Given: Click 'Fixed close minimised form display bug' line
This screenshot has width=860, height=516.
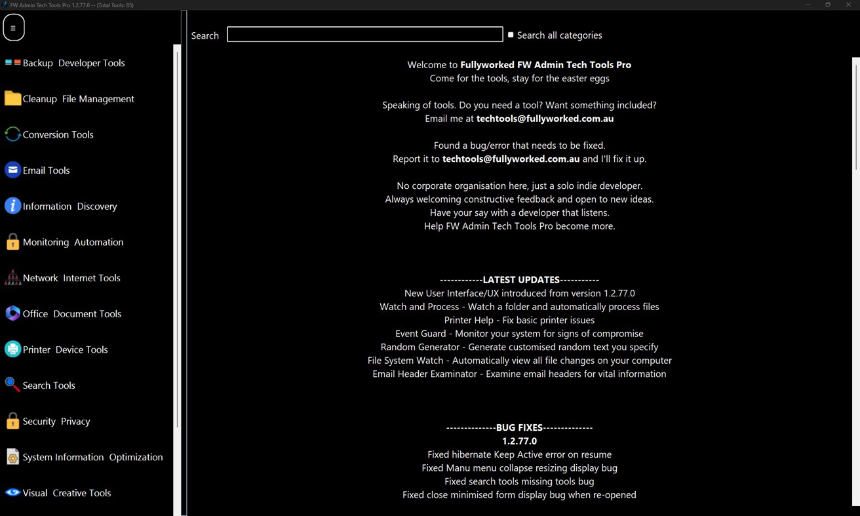Looking at the screenshot, I should 519,495.
